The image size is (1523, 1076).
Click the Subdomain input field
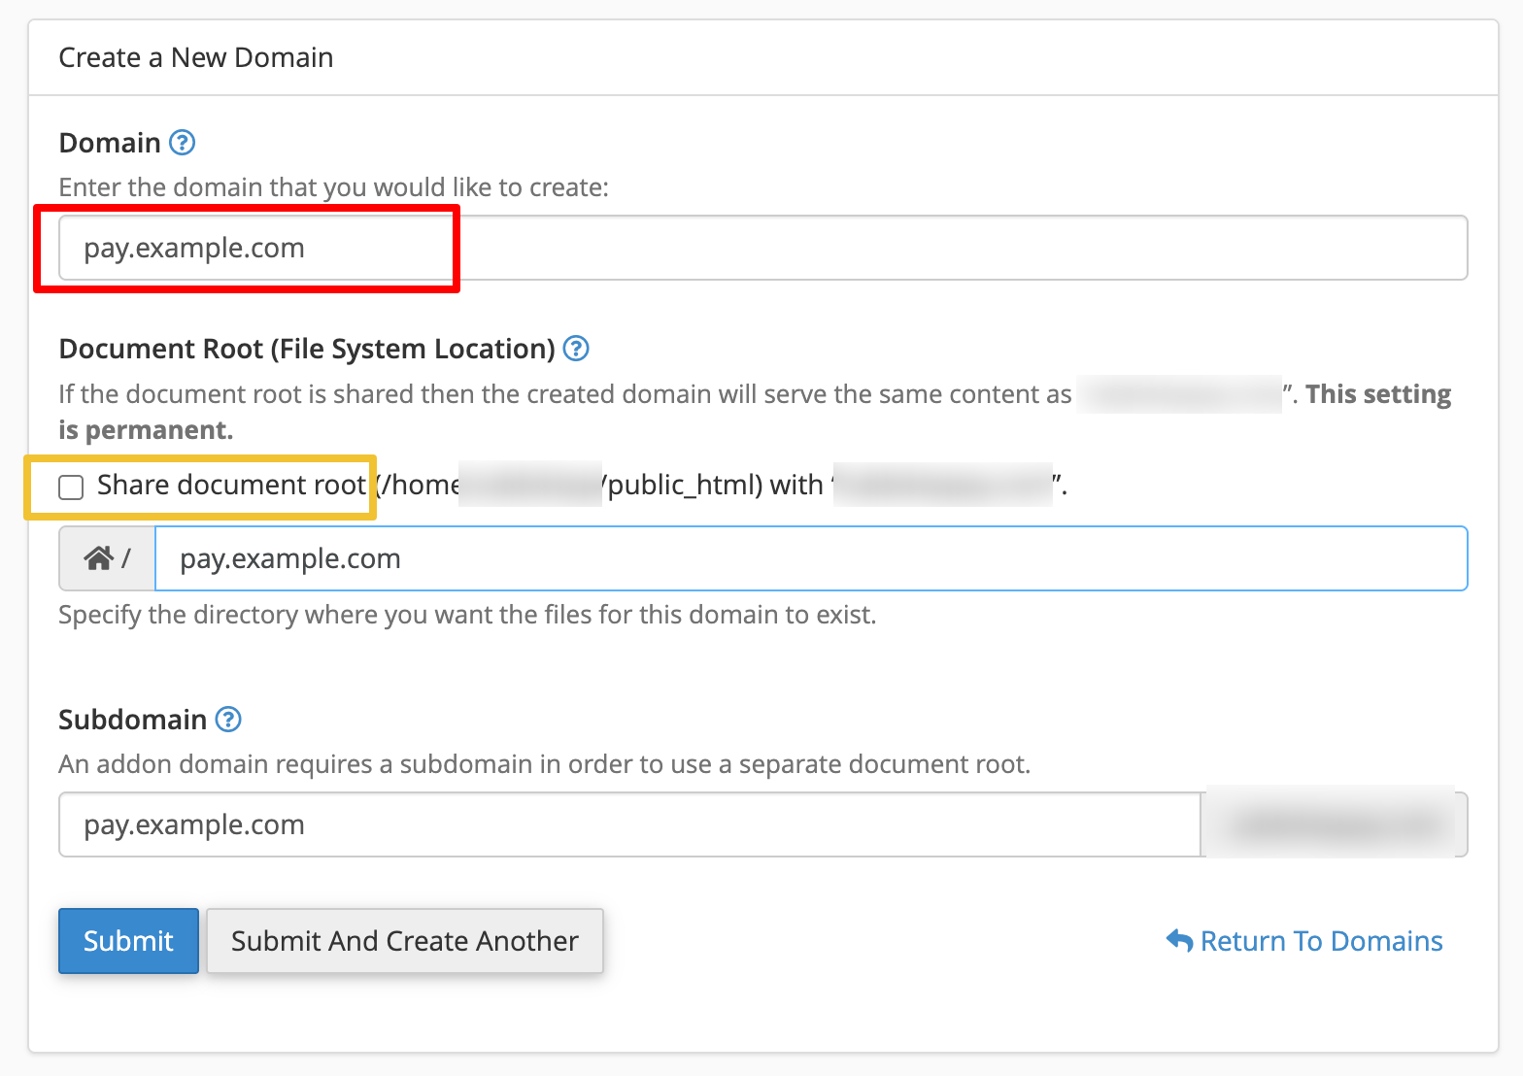pyautogui.click(x=629, y=824)
